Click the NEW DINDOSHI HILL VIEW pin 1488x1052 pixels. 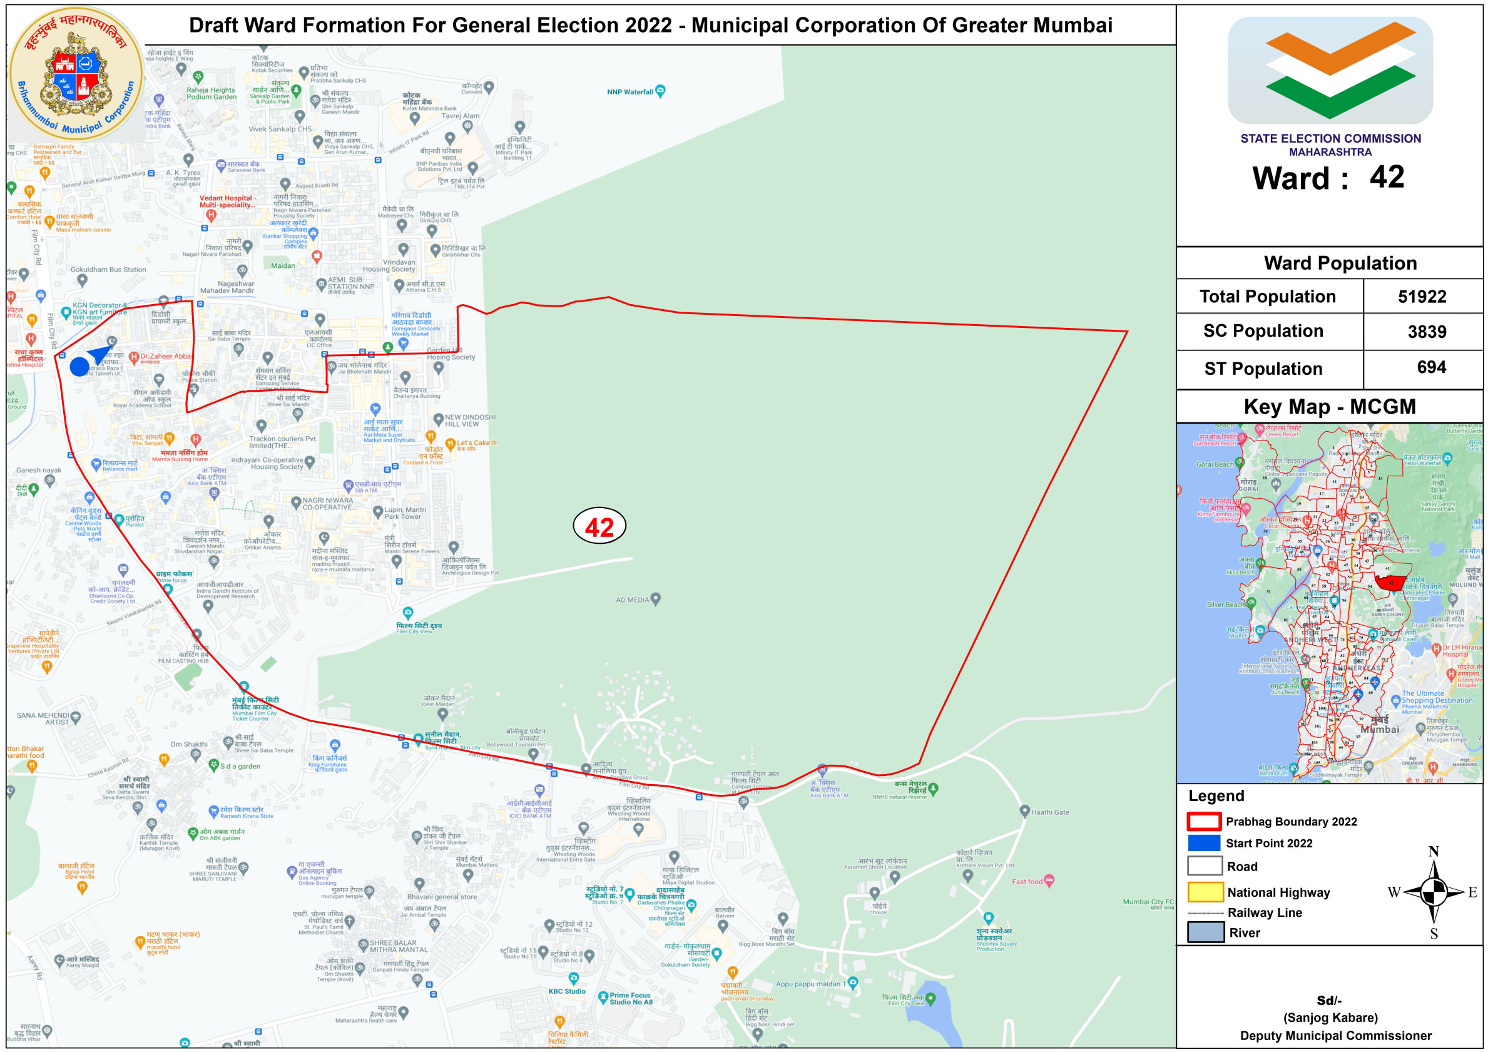[438, 419]
